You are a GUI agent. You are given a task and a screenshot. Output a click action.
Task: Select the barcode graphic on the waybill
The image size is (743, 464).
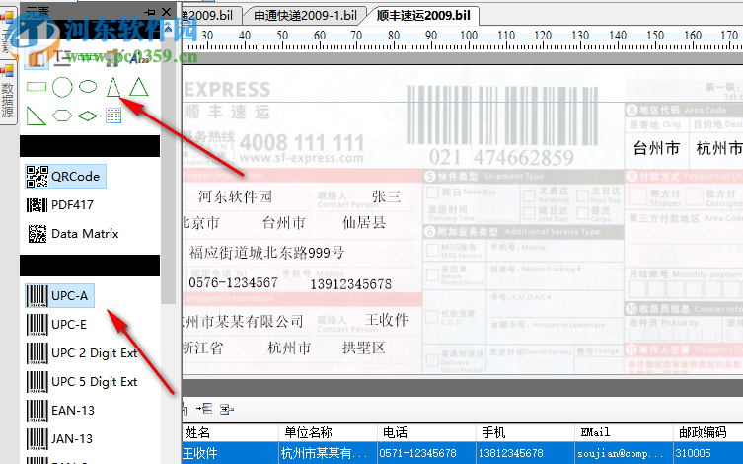[503, 116]
